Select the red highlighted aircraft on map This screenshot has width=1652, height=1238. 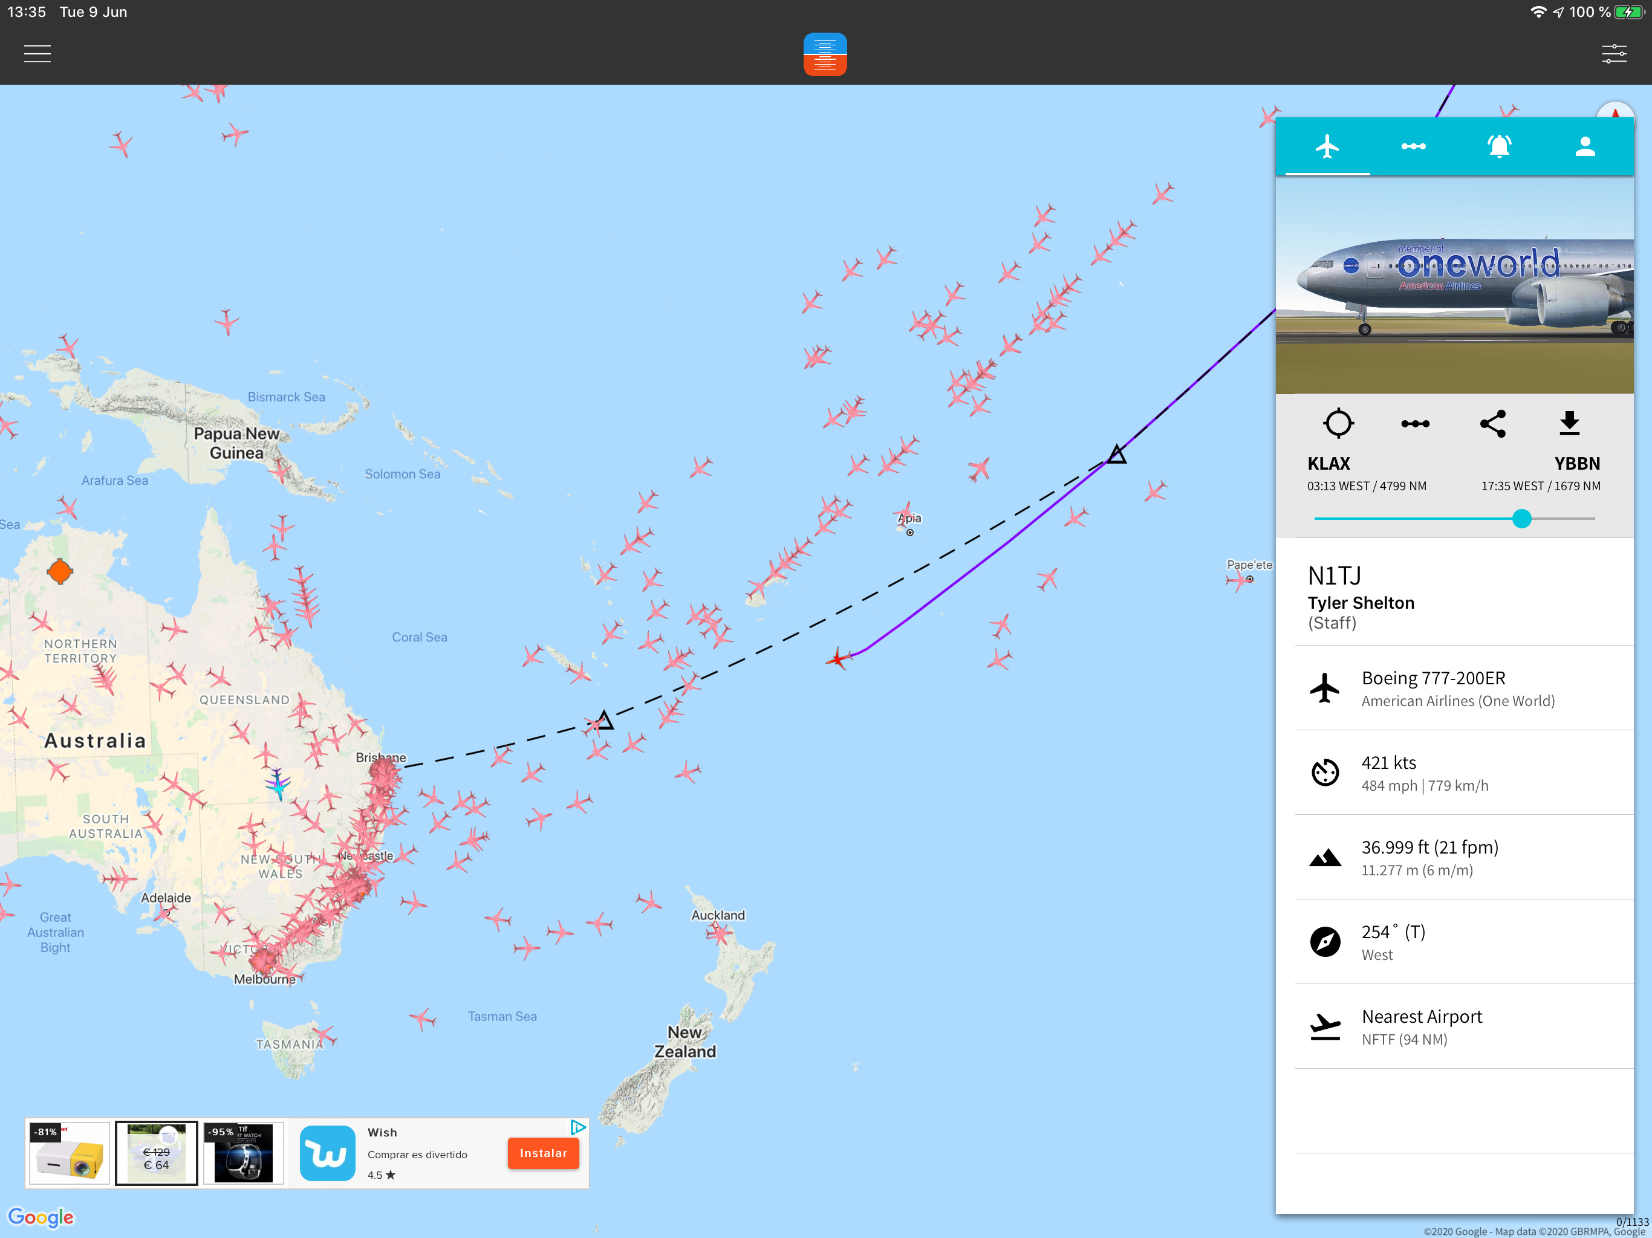838,660
